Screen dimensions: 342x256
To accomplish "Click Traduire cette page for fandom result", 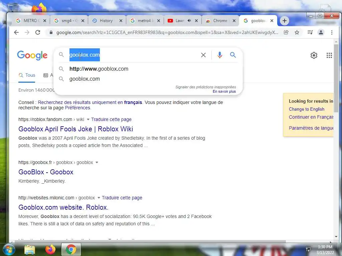I will (111, 120).
